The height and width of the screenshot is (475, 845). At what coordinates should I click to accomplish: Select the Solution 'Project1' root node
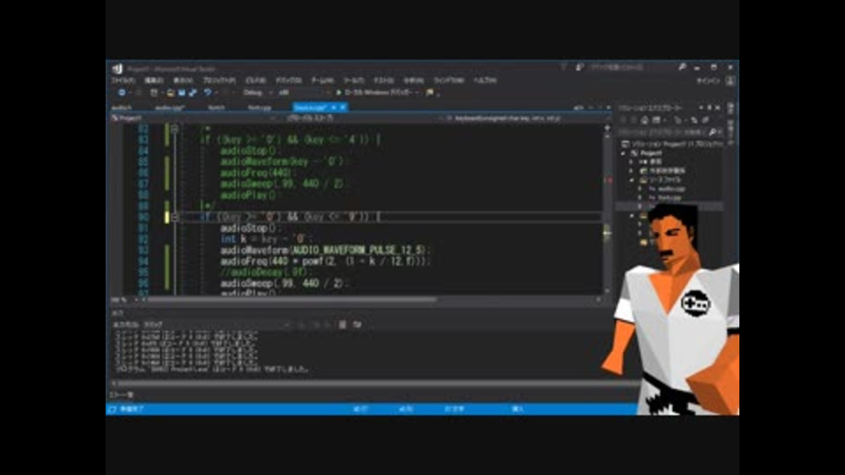tap(672, 143)
